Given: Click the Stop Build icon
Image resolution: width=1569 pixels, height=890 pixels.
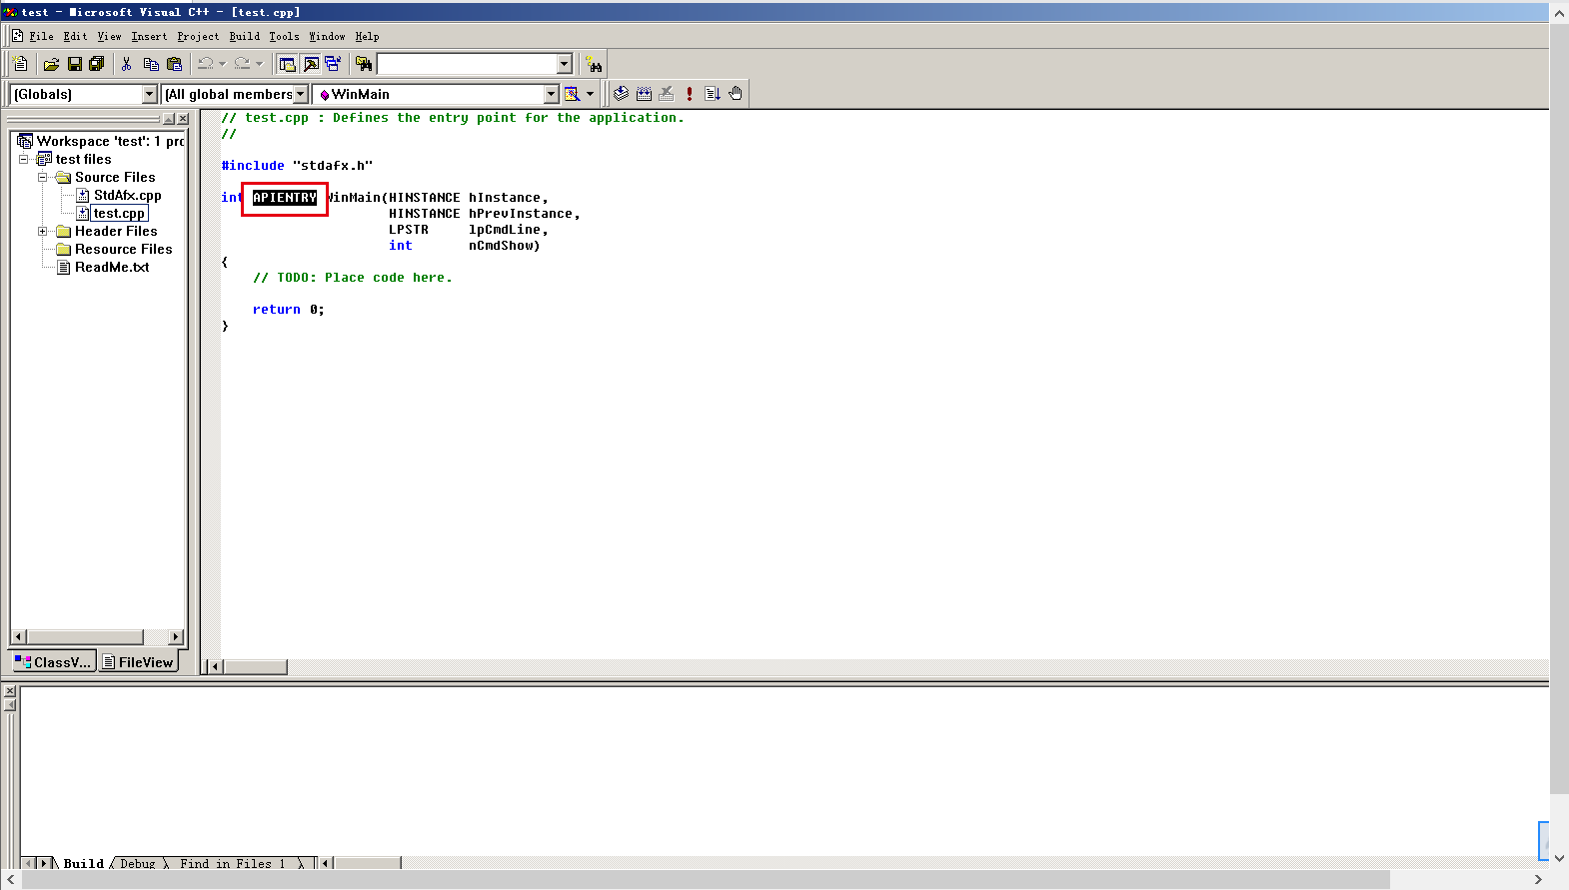Looking at the screenshot, I should [667, 94].
